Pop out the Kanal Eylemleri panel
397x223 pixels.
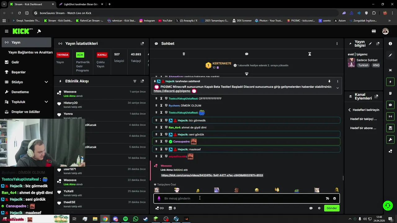[x=376, y=97]
